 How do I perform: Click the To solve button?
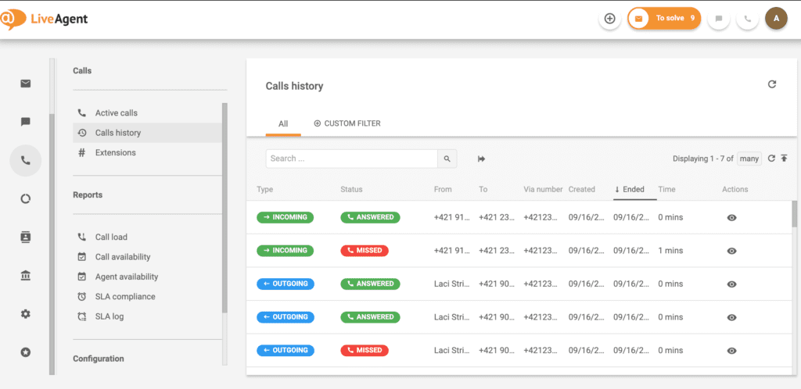pyautogui.click(x=664, y=18)
